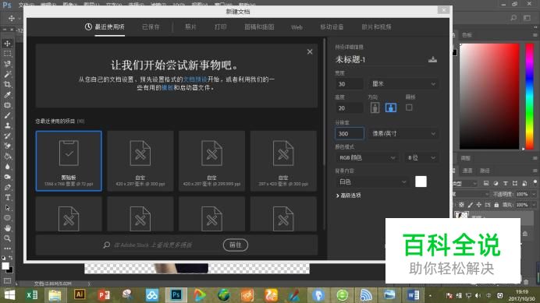Switch to Web tab
This screenshot has height=303, width=540.
(x=297, y=27)
